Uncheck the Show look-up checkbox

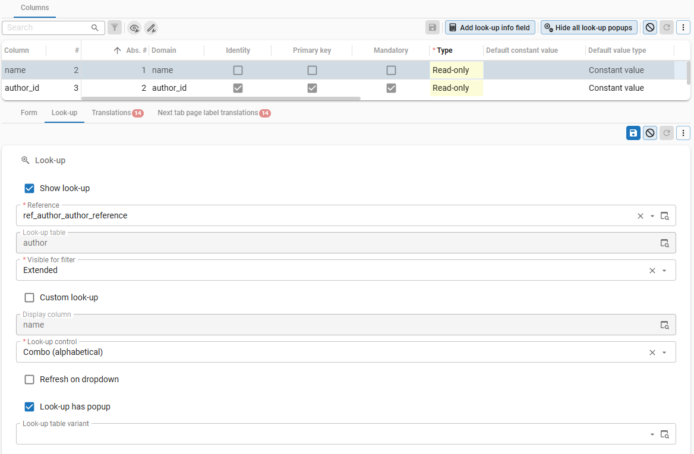[x=30, y=189]
